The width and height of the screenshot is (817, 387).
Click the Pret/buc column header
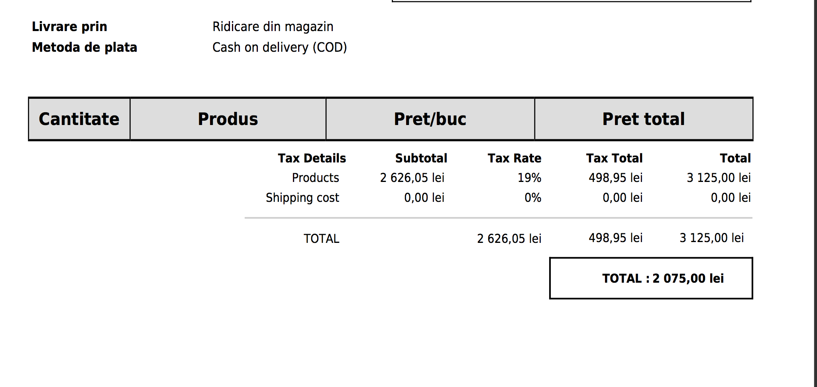[x=430, y=119]
